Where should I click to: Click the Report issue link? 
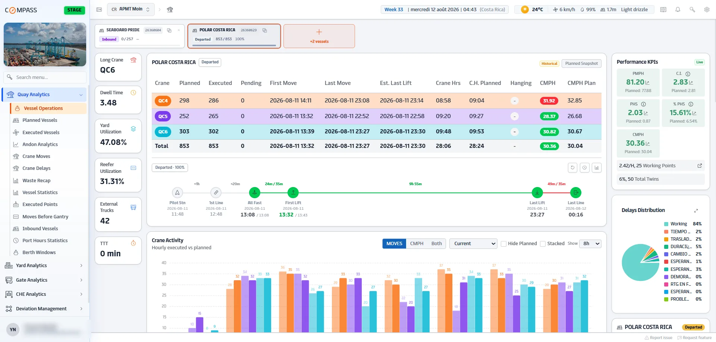point(659,338)
